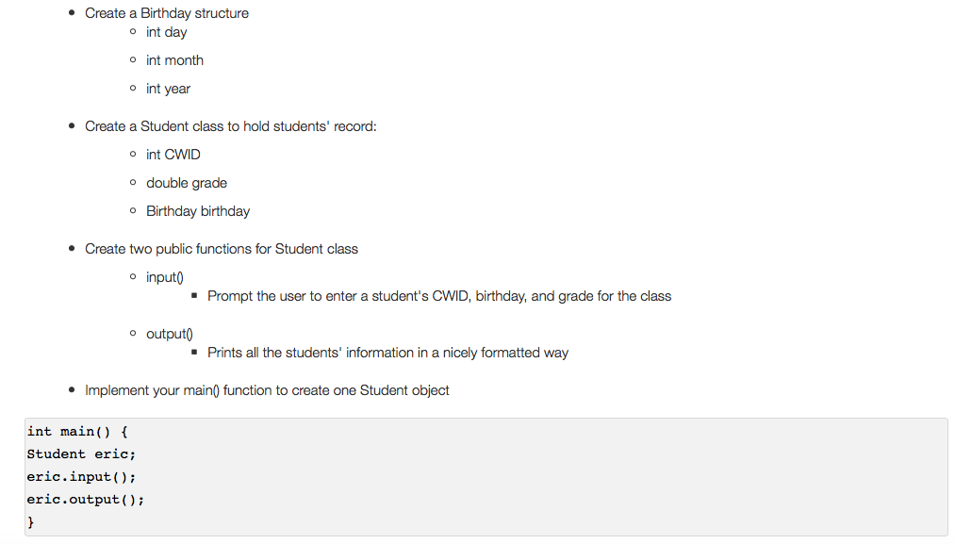
Task: Click the "int year" list item
Action: [168, 89]
